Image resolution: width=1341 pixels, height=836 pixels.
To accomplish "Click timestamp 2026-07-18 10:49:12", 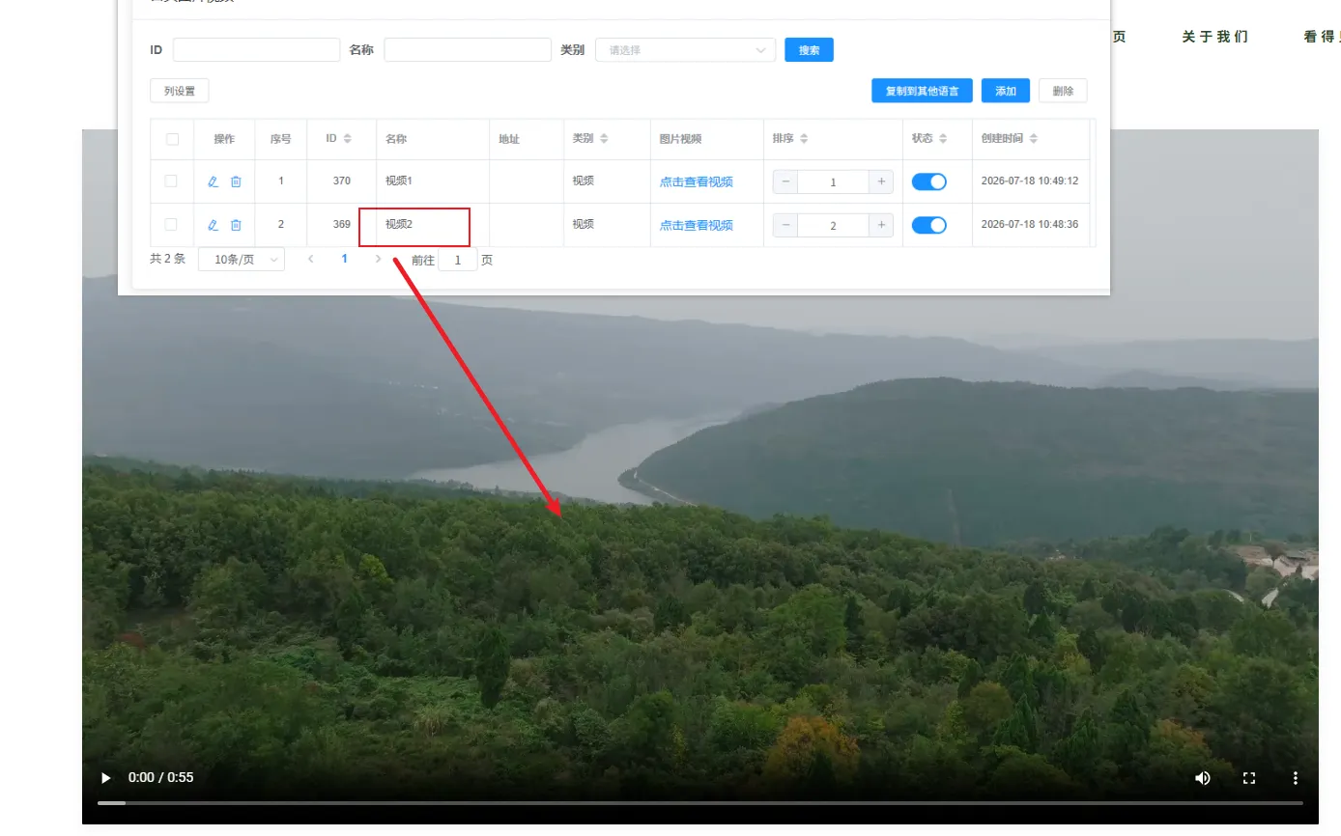I will click(1030, 181).
